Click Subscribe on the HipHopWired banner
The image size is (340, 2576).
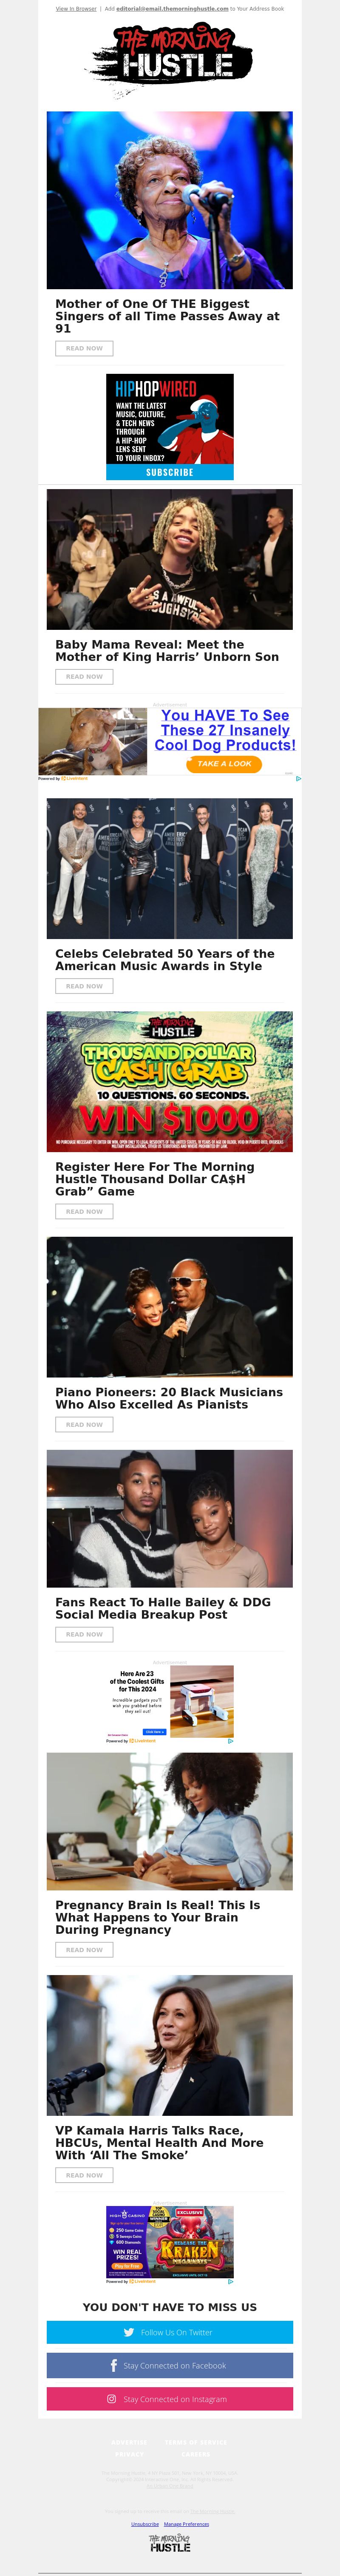[170, 472]
